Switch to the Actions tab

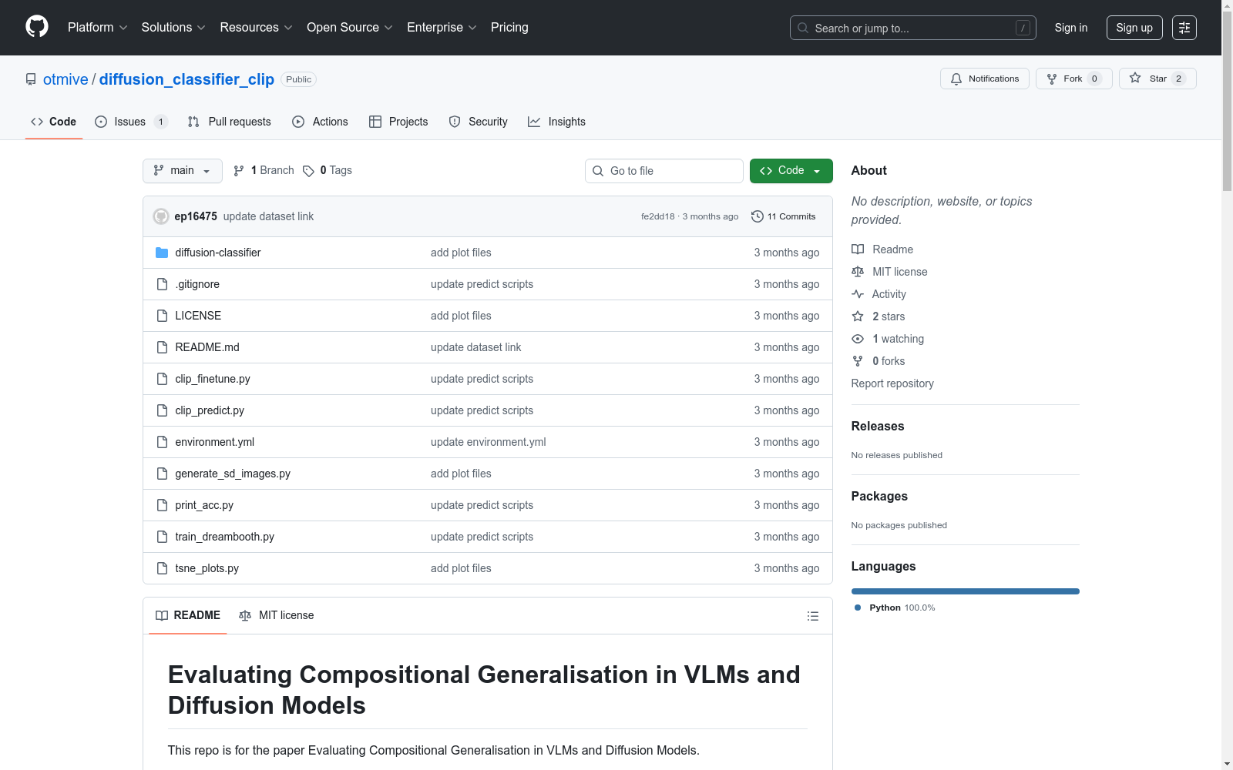tap(321, 122)
